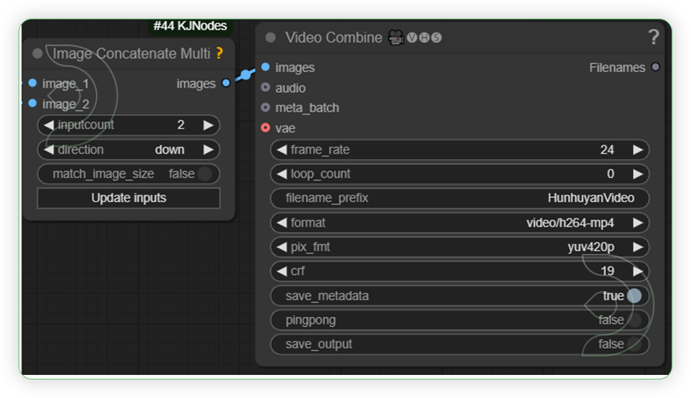Increase frame_rate with right arrow
The image size is (691, 398).
[x=638, y=150]
